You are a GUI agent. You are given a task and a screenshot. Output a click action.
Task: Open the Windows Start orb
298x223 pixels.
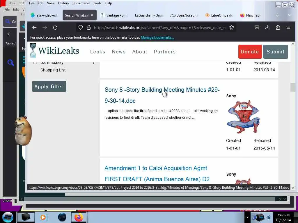(8, 217)
